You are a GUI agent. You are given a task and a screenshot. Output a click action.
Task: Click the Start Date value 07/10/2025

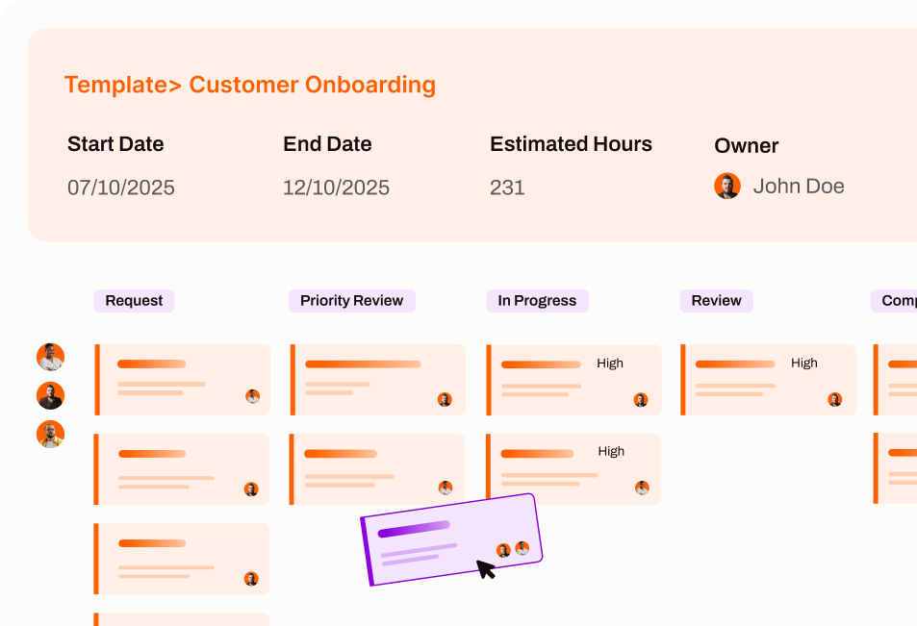pos(121,188)
